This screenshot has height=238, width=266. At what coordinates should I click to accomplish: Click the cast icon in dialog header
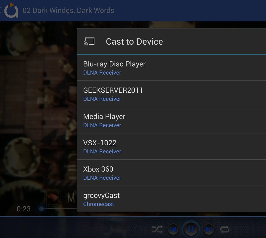click(89, 42)
